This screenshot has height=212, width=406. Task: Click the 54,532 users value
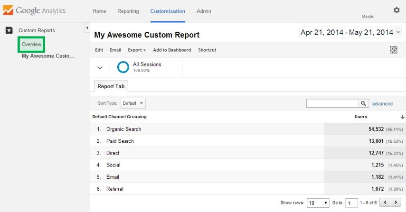tap(376, 129)
